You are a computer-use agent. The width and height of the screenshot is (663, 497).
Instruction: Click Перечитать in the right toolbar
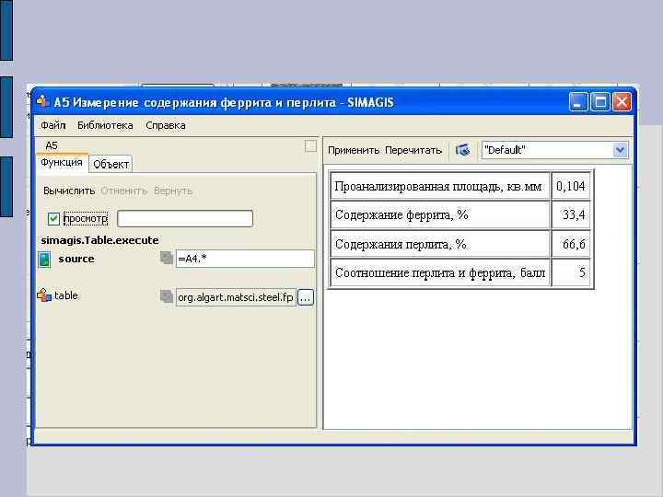point(413,150)
